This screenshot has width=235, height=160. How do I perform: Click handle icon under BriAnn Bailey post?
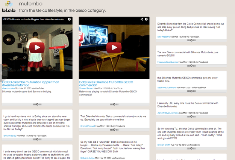pos(37,139)
